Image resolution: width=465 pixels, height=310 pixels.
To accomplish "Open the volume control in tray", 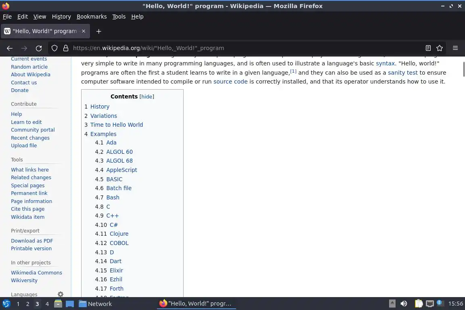I will point(404,304).
